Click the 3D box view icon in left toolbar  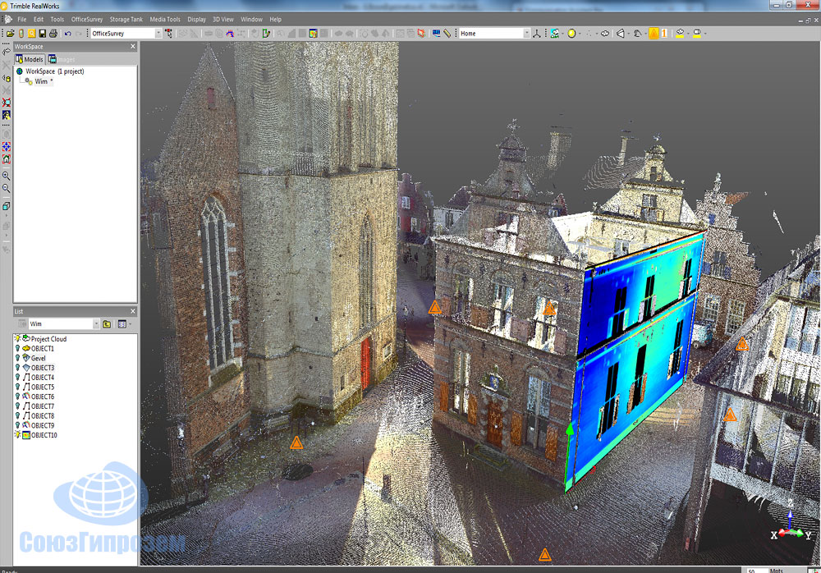[x=7, y=206]
